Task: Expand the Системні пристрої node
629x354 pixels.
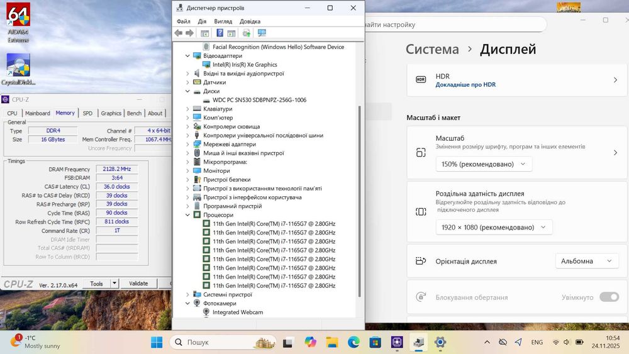Action: click(187, 295)
